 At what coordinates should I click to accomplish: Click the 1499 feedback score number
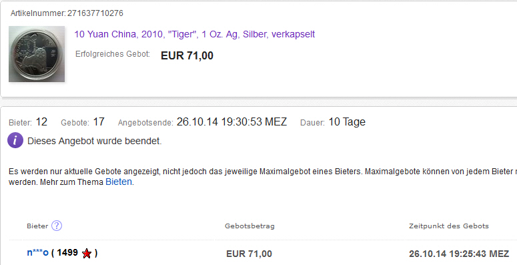pyautogui.click(x=67, y=253)
